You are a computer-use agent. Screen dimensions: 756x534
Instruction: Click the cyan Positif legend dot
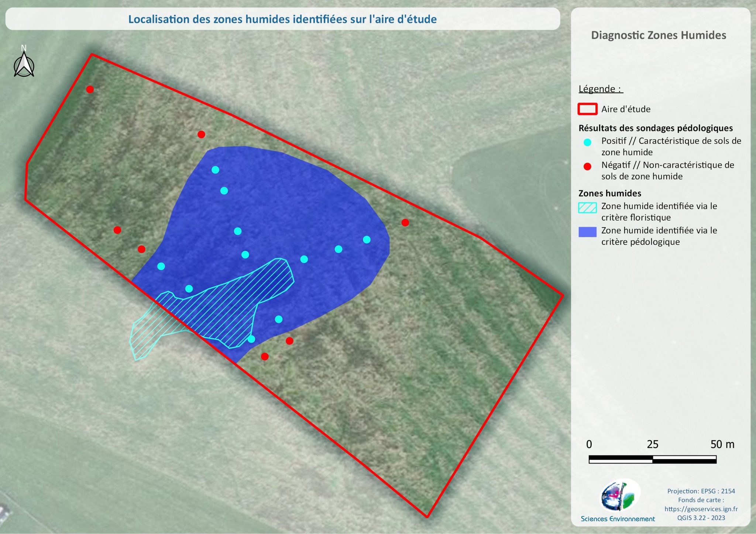coord(587,142)
